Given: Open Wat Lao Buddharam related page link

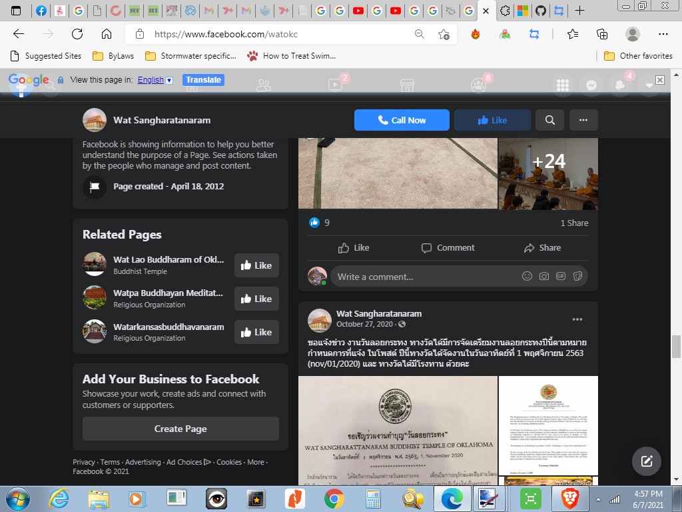Looking at the screenshot, I should click(x=169, y=259).
